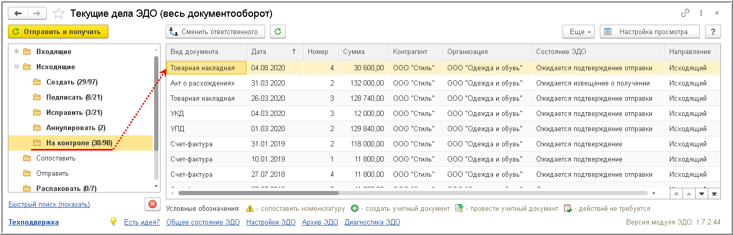The width and height of the screenshot is (733, 235).
Task: Click the copy link chain icon
Action: click(685, 13)
